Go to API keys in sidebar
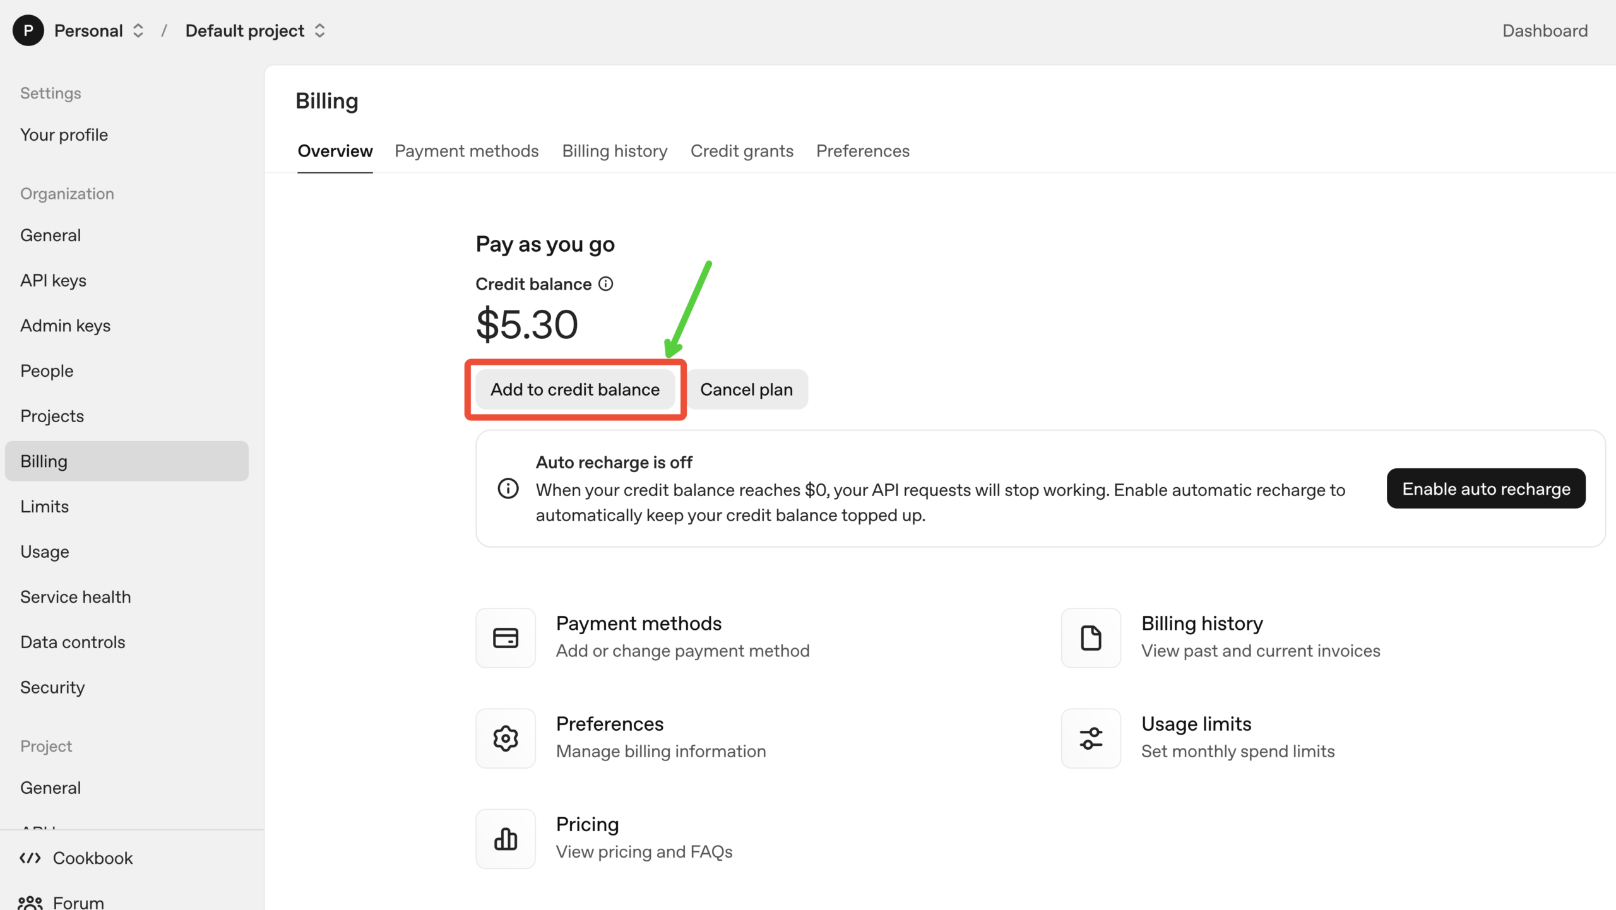Viewport: 1616px width, 910px height. (53, 280)
